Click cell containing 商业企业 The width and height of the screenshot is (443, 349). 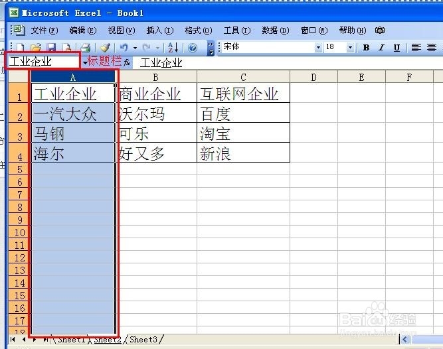click(x=156, y=93)
